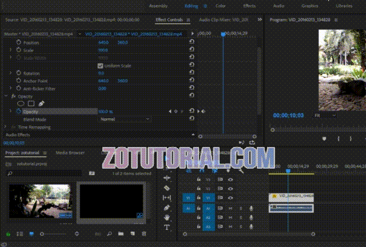The height and width of the screenshot is (247, 366).
Task: Collapse the Opacity effect group
Action: pyautogui.click(x=6, y=95)
